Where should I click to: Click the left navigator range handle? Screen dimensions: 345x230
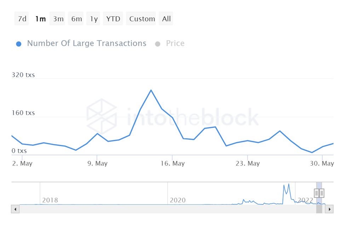317,193
